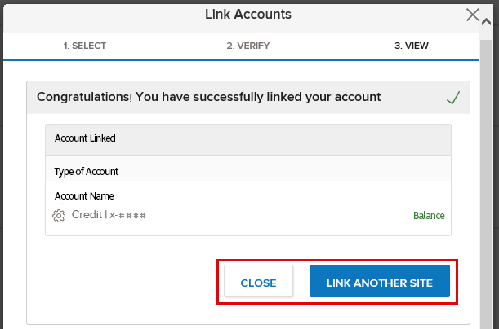Switch to the 2. VERIFY step
This screenshot has height=329, width=499.
[x=247, y=46]
